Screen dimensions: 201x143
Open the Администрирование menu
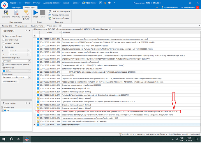pos(52,3)
